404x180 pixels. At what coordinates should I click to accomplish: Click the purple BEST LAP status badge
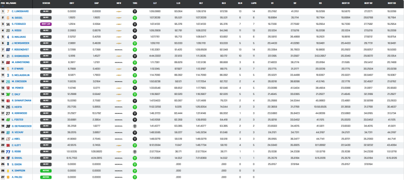pyautogui.click(x=46, y=24)
